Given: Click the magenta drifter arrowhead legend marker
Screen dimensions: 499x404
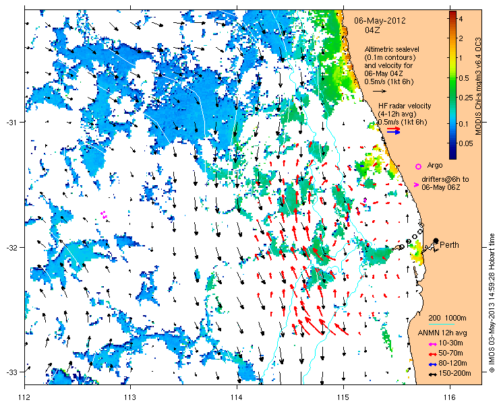Looking at the screenshot, I should click(416, 184).
